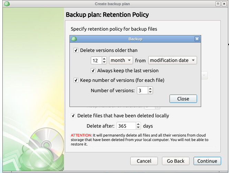229x173 pixels.
Task: Click the Go Back button
Action: coord(176,161)
